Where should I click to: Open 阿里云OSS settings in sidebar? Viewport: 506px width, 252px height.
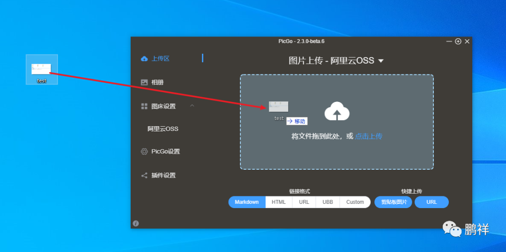click(x=163, y=129)
